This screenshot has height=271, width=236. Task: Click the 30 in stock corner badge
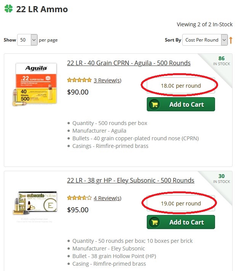(x=222, y=179)
